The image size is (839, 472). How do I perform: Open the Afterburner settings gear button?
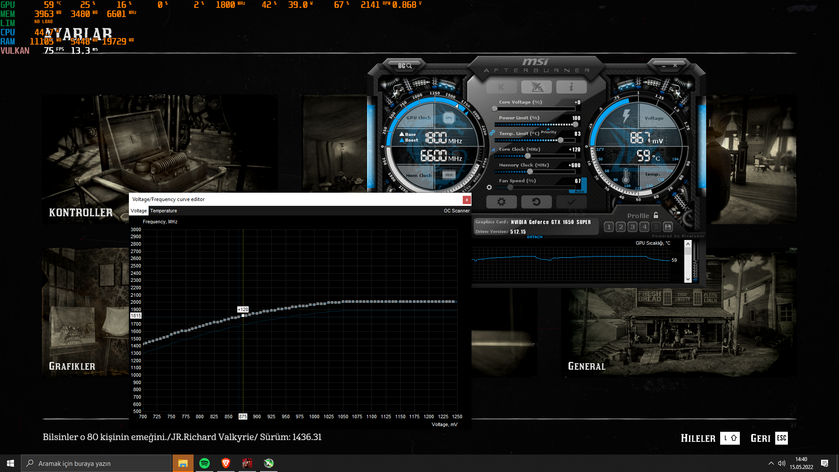pos(501,201)
